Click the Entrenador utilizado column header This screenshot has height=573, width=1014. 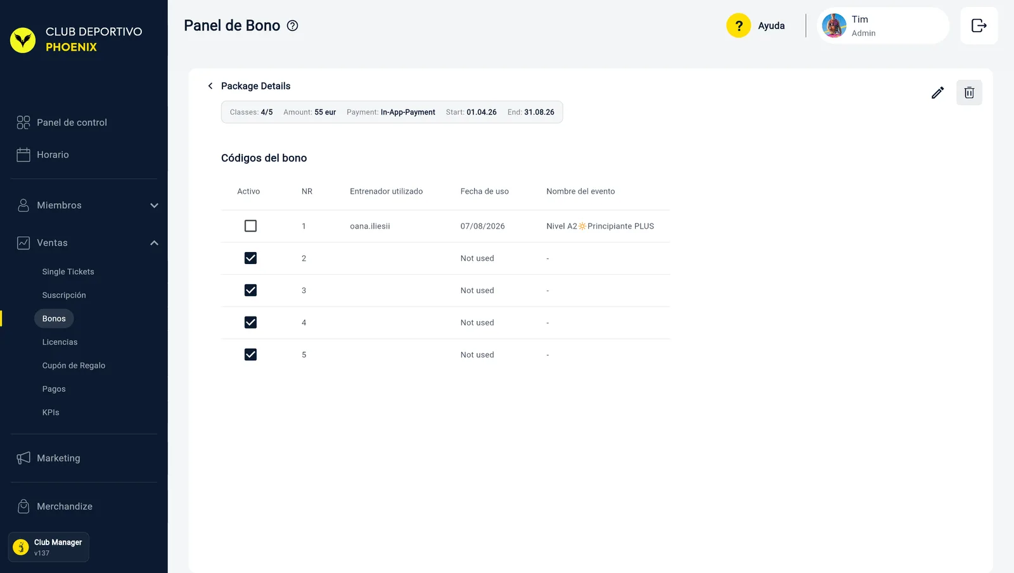(386, 191)
